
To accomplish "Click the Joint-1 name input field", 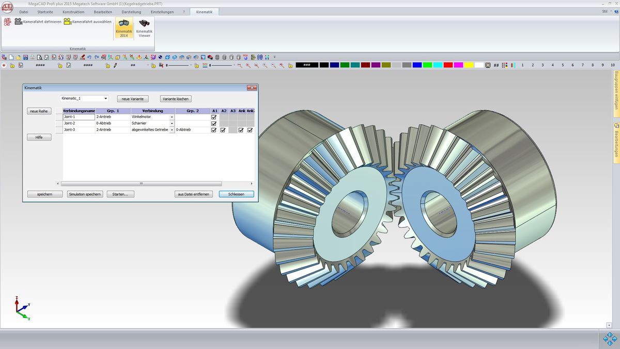I will [x=79, y=117].
